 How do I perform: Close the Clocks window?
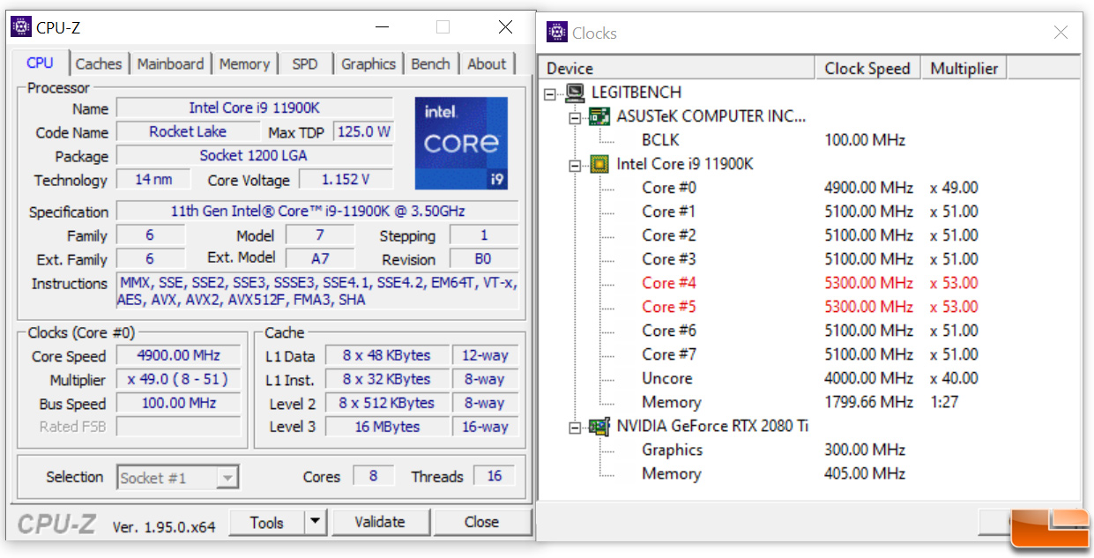click(1061, 33)
